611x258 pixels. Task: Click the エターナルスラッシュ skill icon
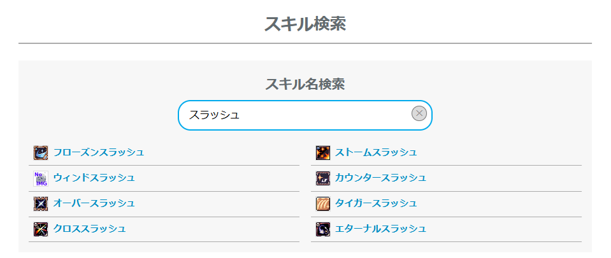point(322,229)
